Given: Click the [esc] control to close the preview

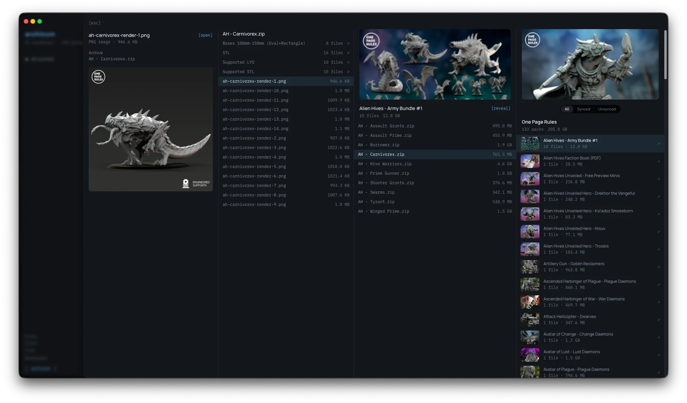Looking at the screenshot, I should click(x=94, y=23).
